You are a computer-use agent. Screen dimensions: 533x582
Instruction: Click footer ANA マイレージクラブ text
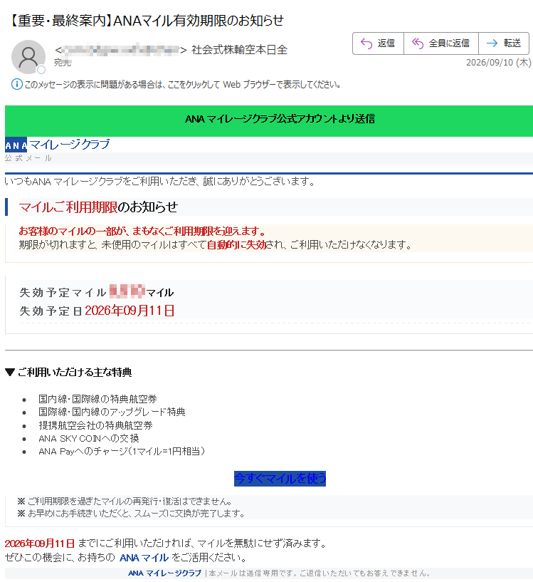[x=164, y=573]
